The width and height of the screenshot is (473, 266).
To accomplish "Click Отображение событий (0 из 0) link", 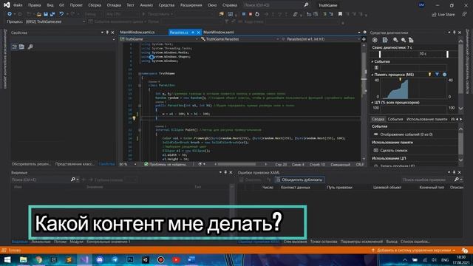I will coord(406,134).
